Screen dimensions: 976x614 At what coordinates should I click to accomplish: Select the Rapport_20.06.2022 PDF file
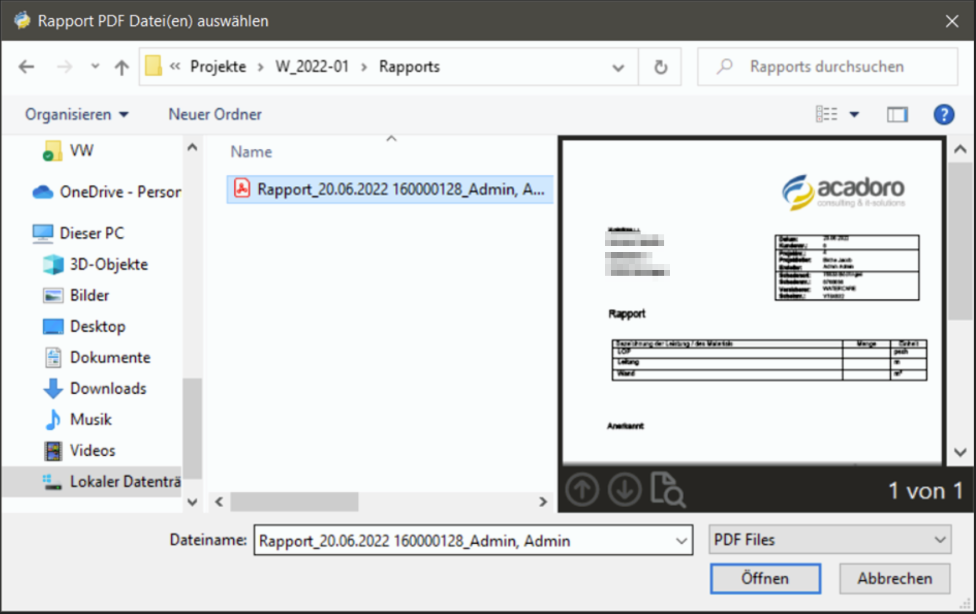390,190
